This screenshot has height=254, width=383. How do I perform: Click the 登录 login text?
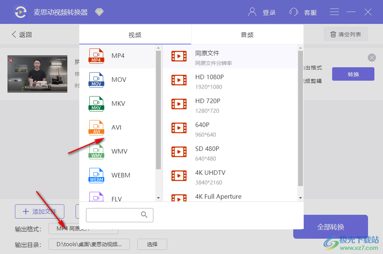coord(269,12)
